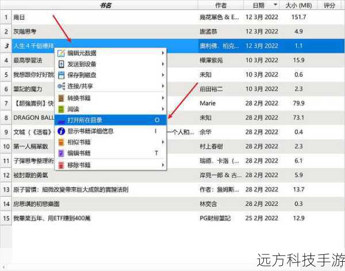Screen dimensions: 345x271
Task: Select the 房思琪的初戀樂園 book title
Action: [x=36, y=204]
